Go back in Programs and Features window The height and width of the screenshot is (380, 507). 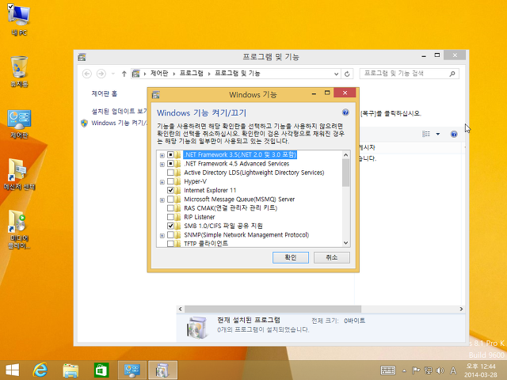pyautogui.click(x=87, y=74)
